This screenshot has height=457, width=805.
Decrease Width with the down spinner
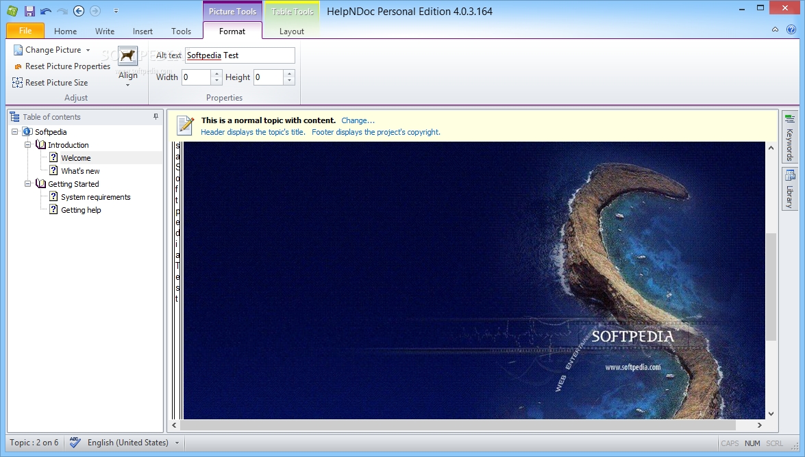(x=216, y=81)
